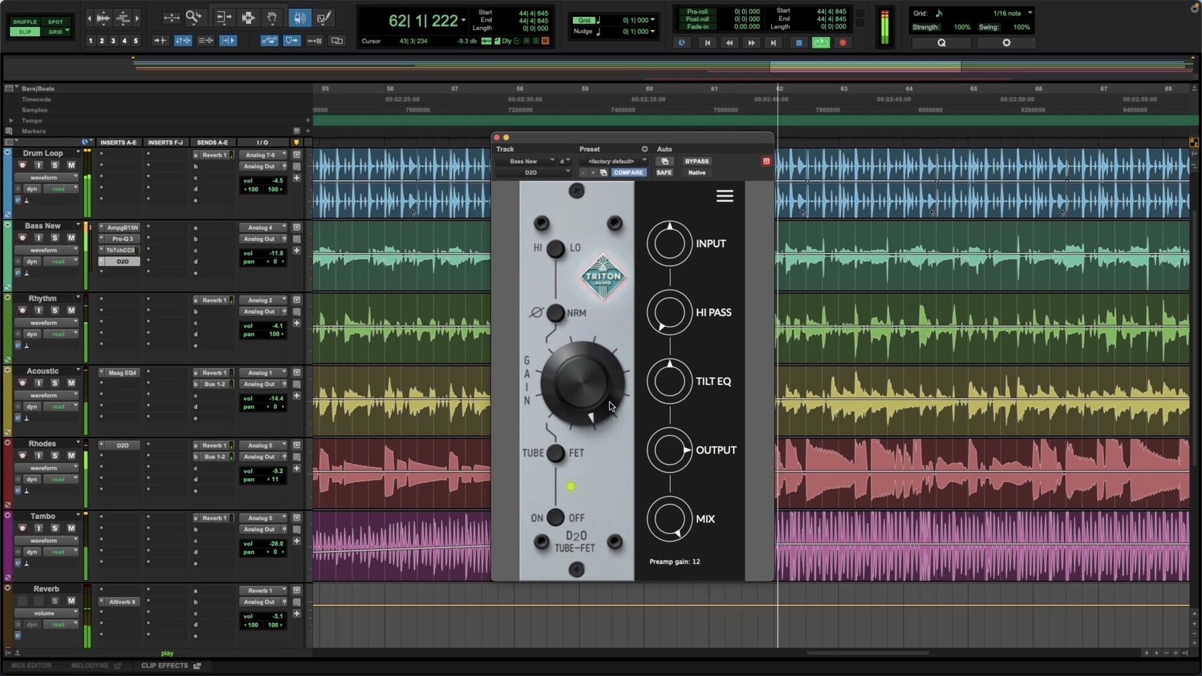Click the plugin BYPASS button
This screenshot has height=676, width=1202.
[x=696, y=161]
